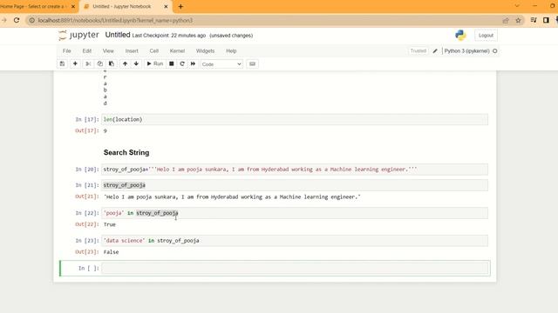558x313 pixels.
Task: Toggle the browser side panel icon
Action: [x=546, y=20]
